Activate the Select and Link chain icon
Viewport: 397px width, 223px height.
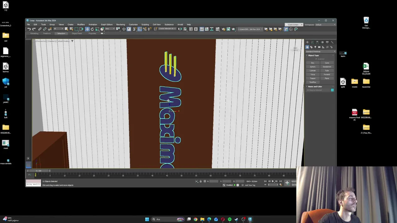[x=40, y=29]
